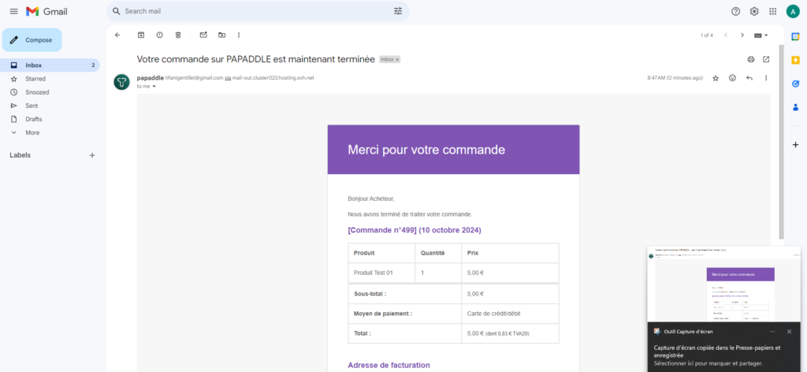Print the PAPADDLE order email
Image resolution: width=807 pixels, height=372 pixels.
tap(750, 59)
